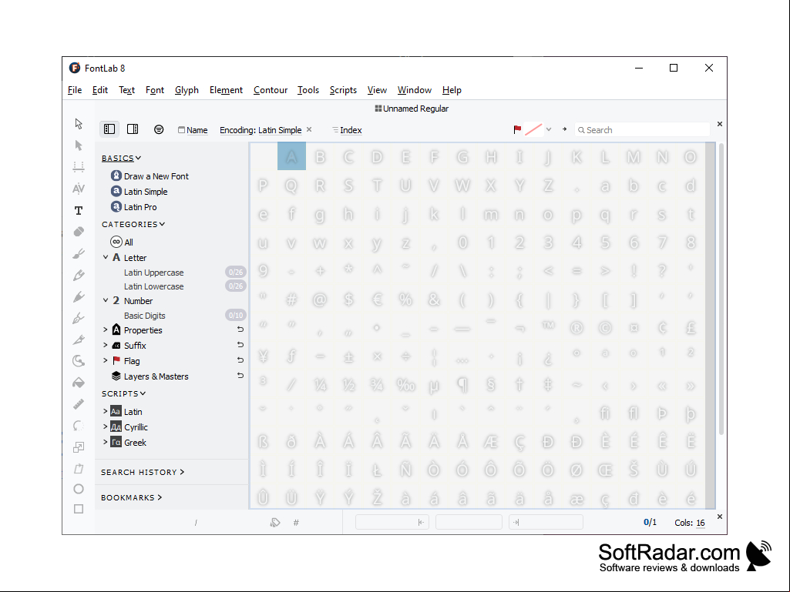
Task: Click the small right arrow beside flag dropdown
Action: 565,129
